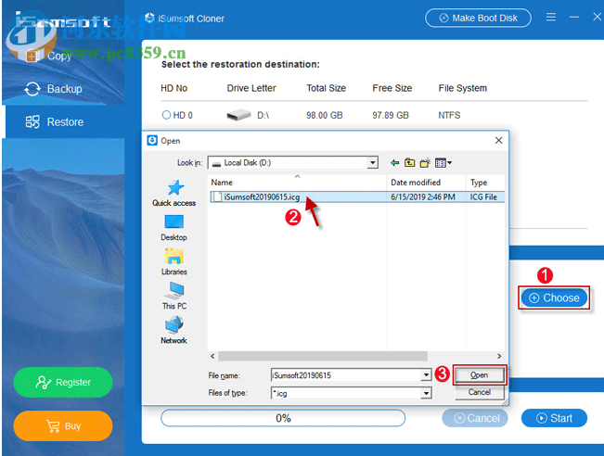604x456 pixels.
Task: Click the File name input field
Action: 345,375
